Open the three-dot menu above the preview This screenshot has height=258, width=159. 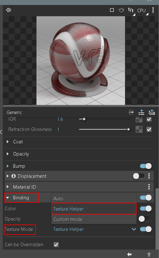click(x=153, y=10)
